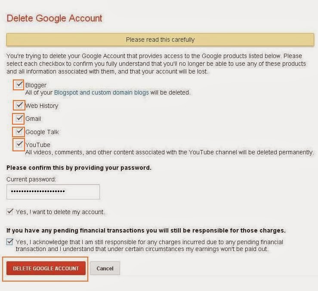The height and width of the screenshot is (291, 318).
Task: Click the 'Current password:' label
Action: 31,179
